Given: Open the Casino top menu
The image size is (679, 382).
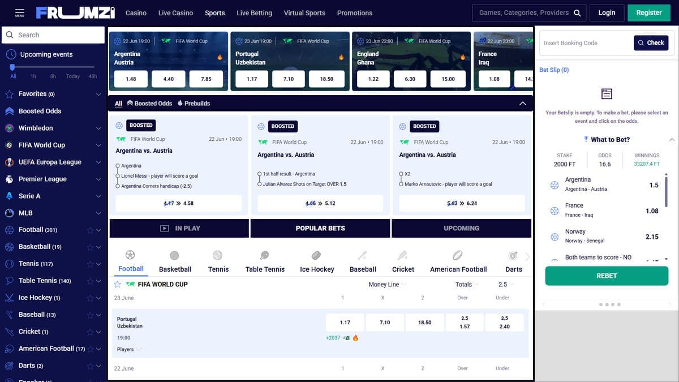Looking at the screenshot, I should click(136, 12).
